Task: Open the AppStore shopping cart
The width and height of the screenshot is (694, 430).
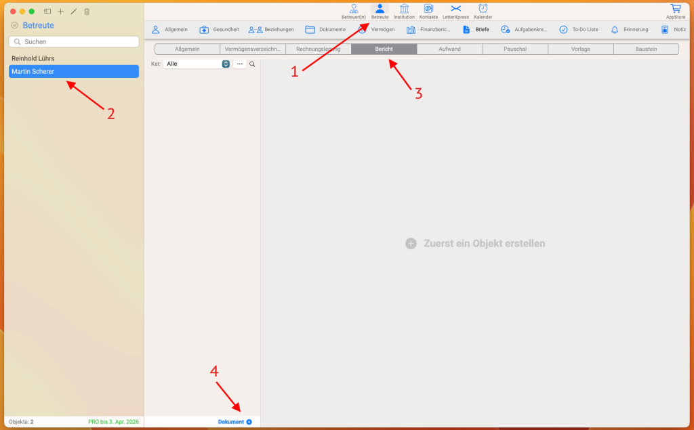Action: click(676, 11)
